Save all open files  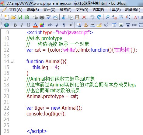(27, 17)
